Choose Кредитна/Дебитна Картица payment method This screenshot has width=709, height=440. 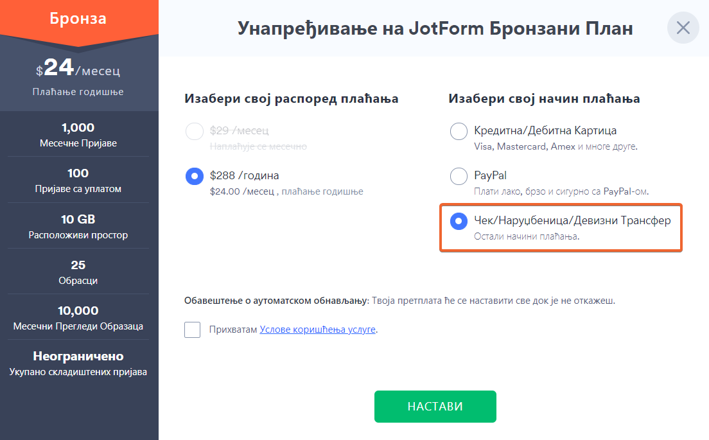pos(459,131)
